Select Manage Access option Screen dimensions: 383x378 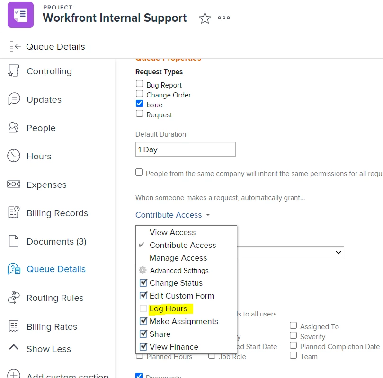tap(178, 258)
